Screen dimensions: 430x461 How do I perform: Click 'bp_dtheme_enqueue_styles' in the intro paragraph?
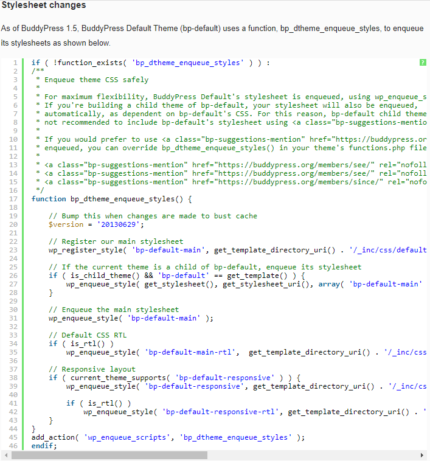tap(330, 29)
